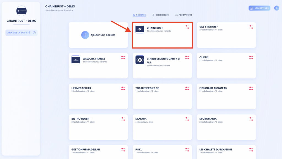Click text '23 collaborateurs / 1 client'
Screen dimensions: 282x159
pyautogui.click(x=211, y=30)
